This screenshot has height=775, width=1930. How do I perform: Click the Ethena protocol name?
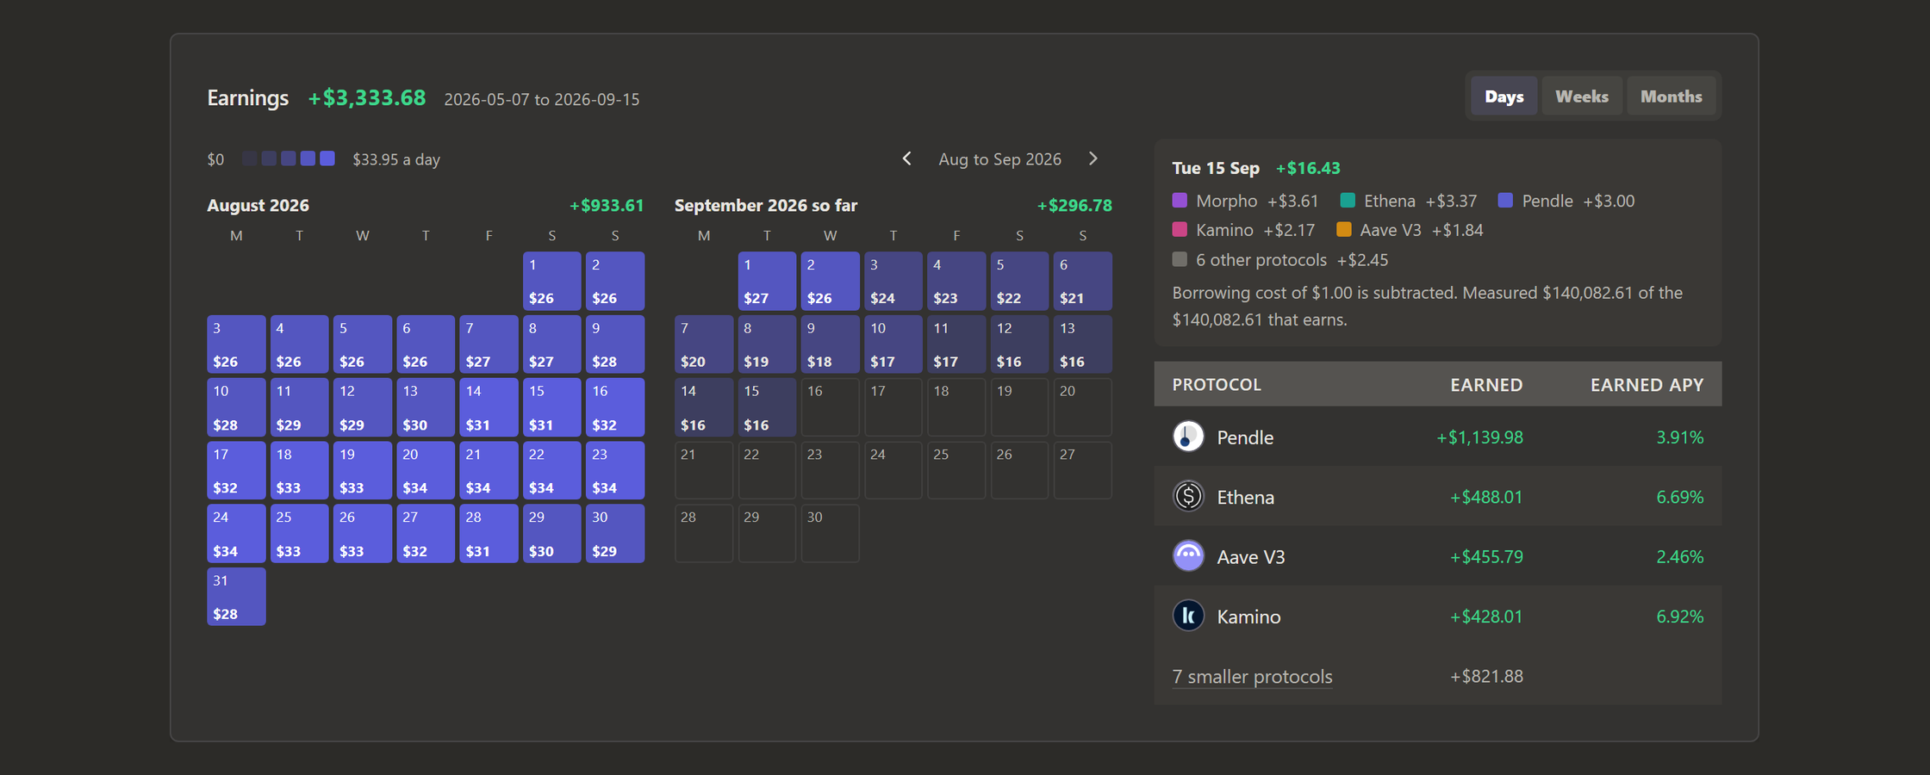coord(1245,497)
